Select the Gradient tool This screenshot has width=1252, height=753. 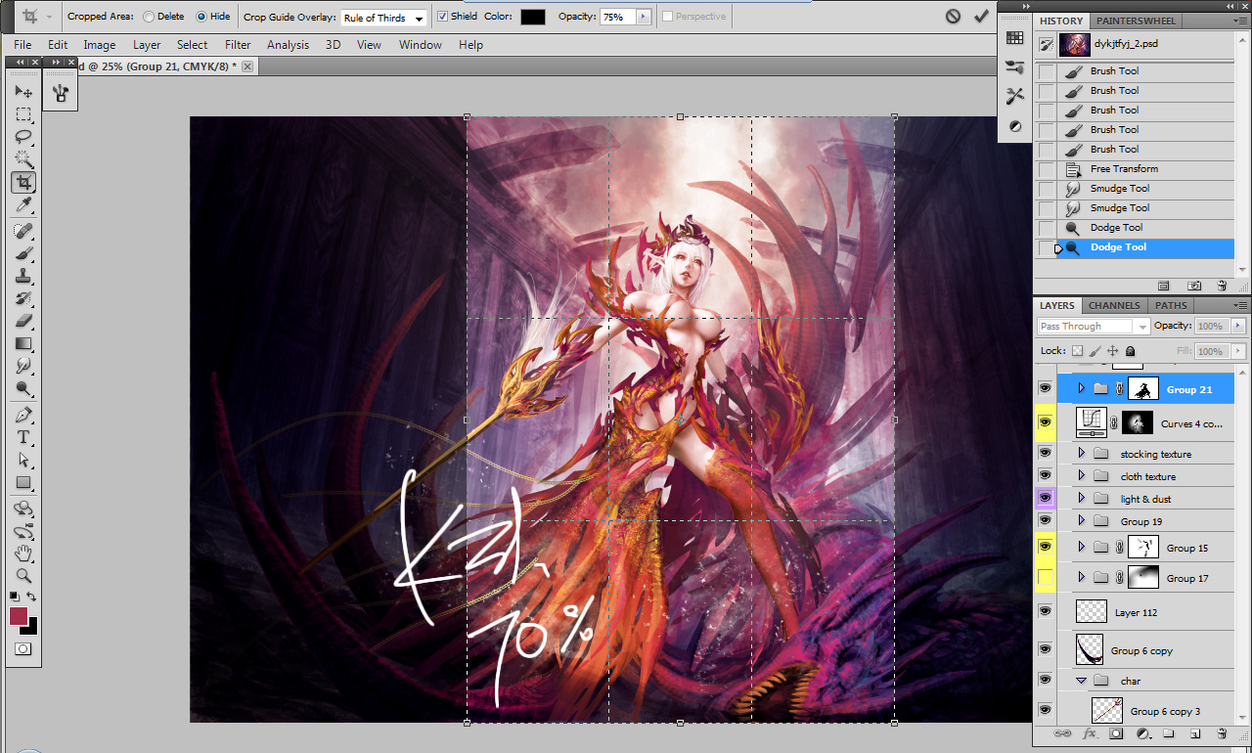(x=23, y=343)
